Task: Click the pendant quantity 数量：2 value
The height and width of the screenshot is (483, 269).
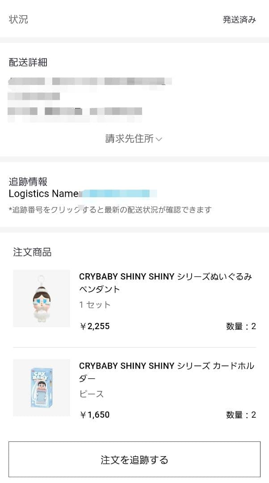Action: [241, 326]
